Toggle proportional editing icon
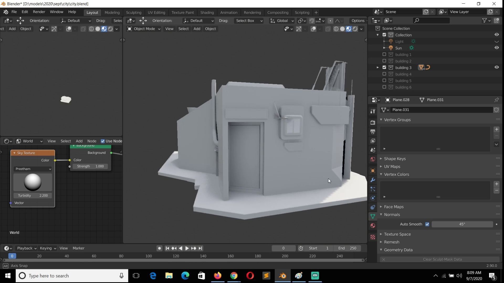Image resolution: width=504 pixels, height=283 pixels. [330, 21]
